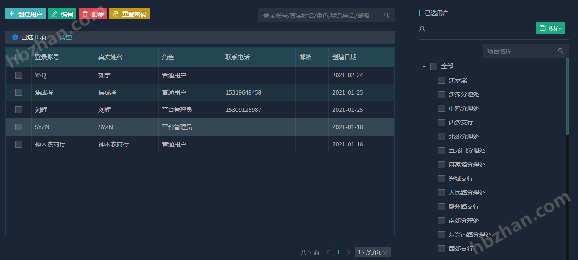Collapse the 全部 tree node arrow
This screenshot has width=578, height=260.
coord(424,67)
